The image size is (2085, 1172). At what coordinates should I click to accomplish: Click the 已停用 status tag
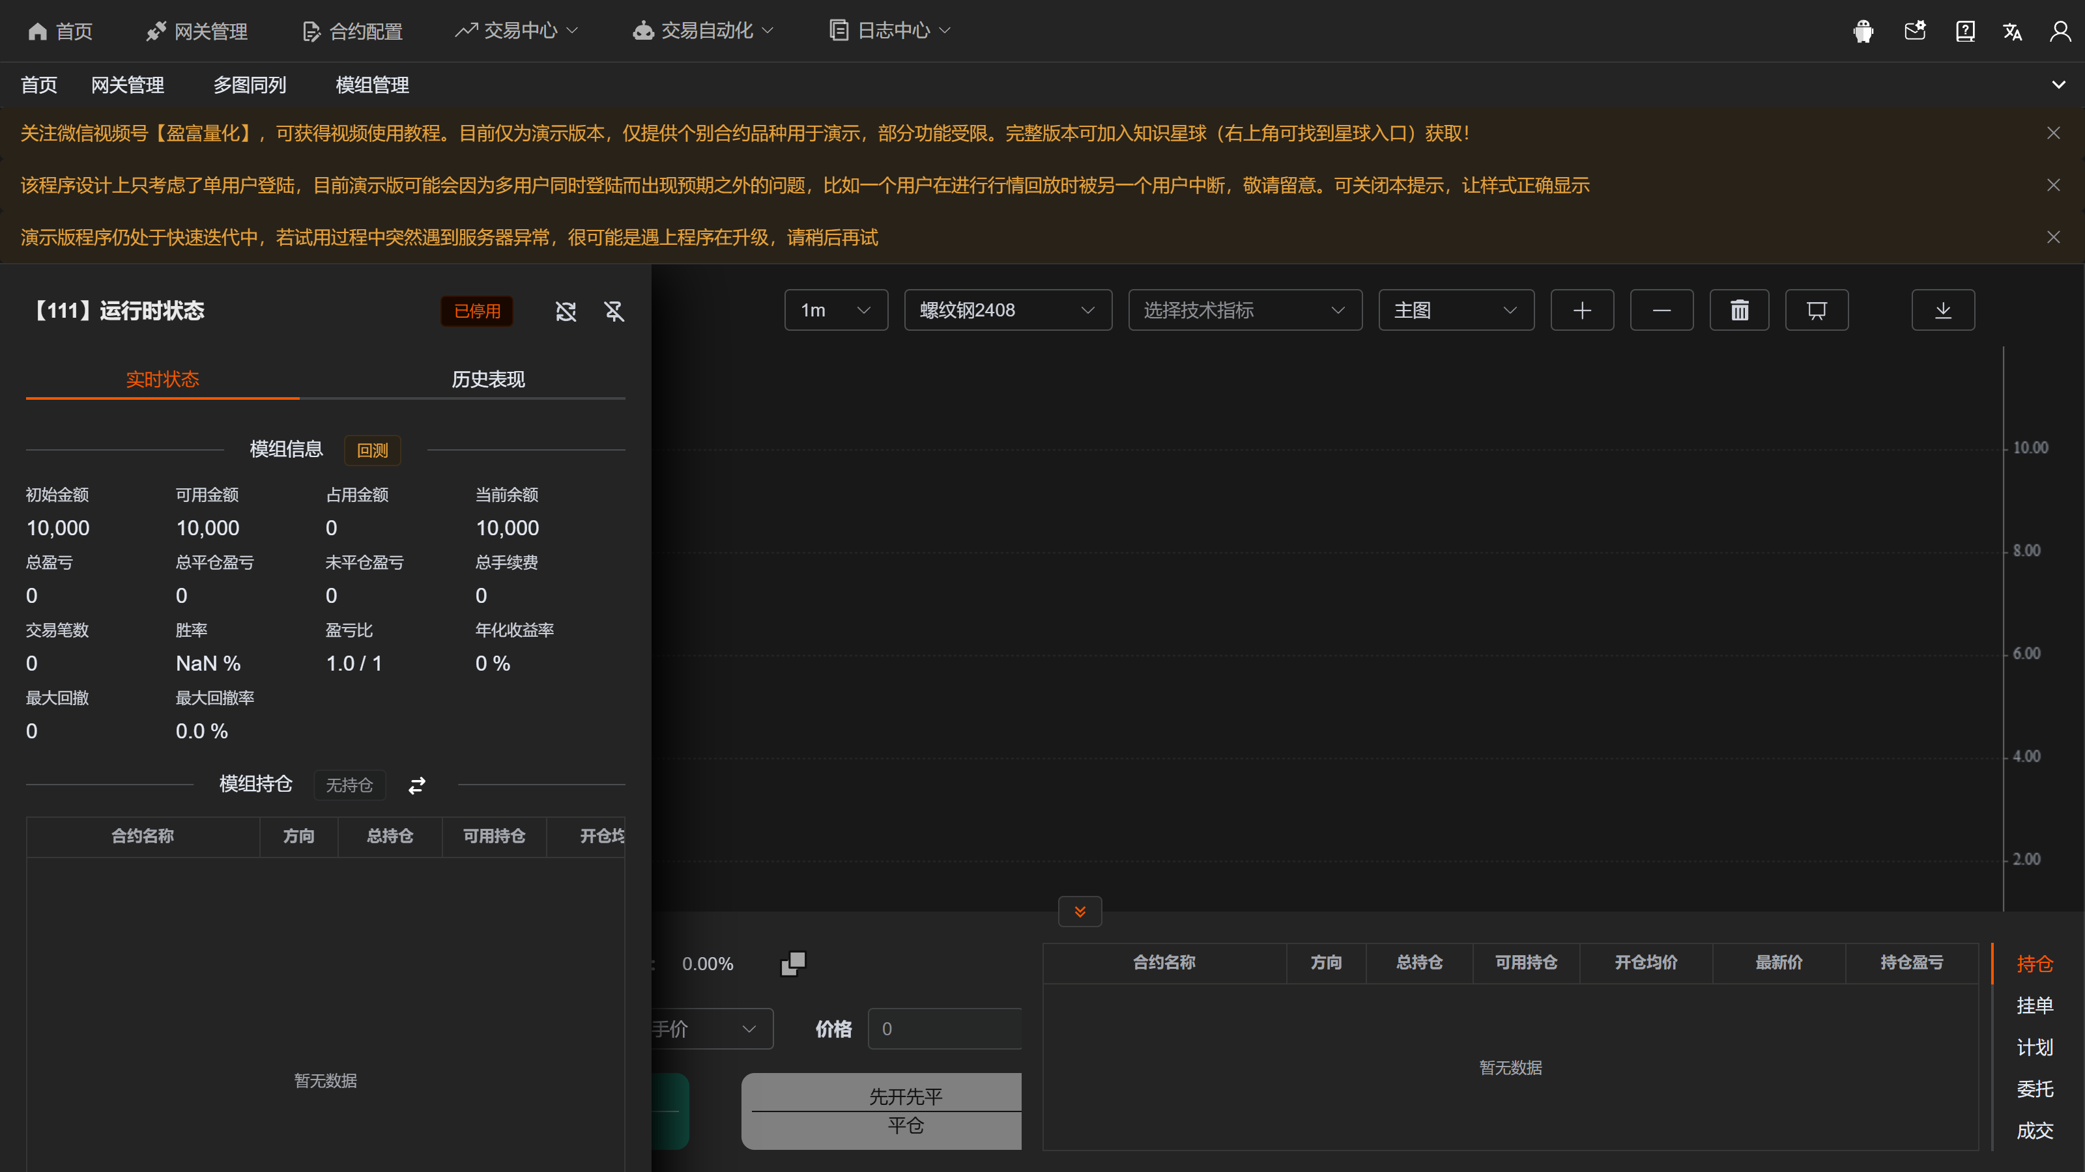(x=477, y=311)
